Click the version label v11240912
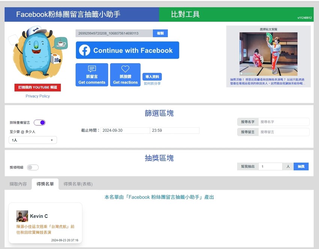Screen dimensions: 319x249 click(305, 18)
